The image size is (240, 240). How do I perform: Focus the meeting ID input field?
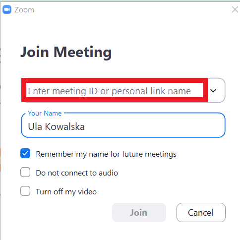pyautogui.click(x=115, y=90)
